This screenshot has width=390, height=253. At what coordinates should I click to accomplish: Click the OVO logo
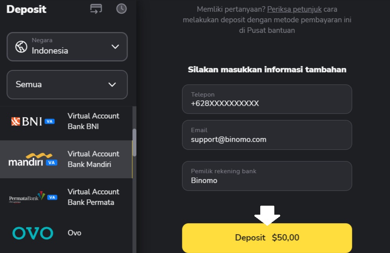tap(32, 233)
